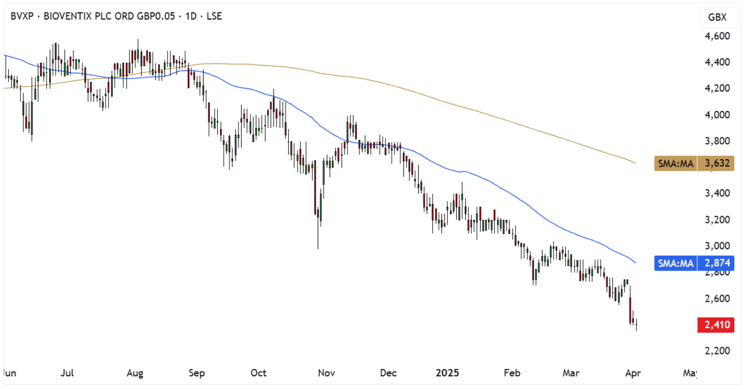This screenshot has height=389, width=746.
Task: Click the gold SMA value 3,632
Action: pyautogui.click(x=716, y=163)
